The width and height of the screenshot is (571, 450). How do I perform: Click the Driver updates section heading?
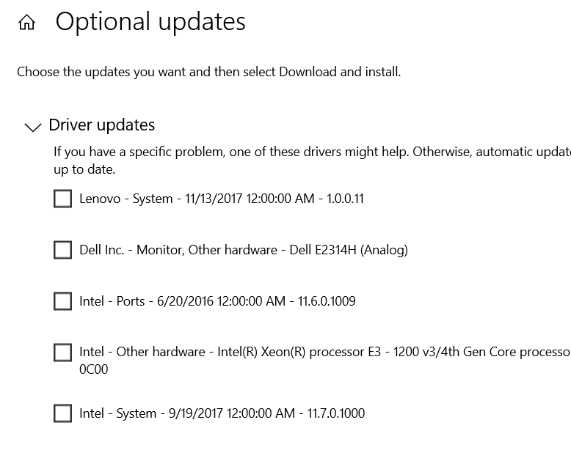(x=101, y=125)
